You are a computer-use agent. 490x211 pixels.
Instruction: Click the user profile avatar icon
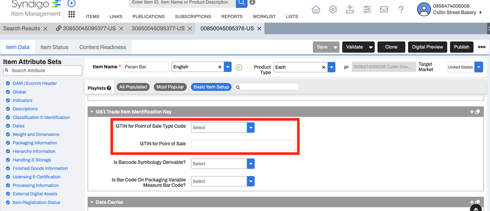pos(424,9)
